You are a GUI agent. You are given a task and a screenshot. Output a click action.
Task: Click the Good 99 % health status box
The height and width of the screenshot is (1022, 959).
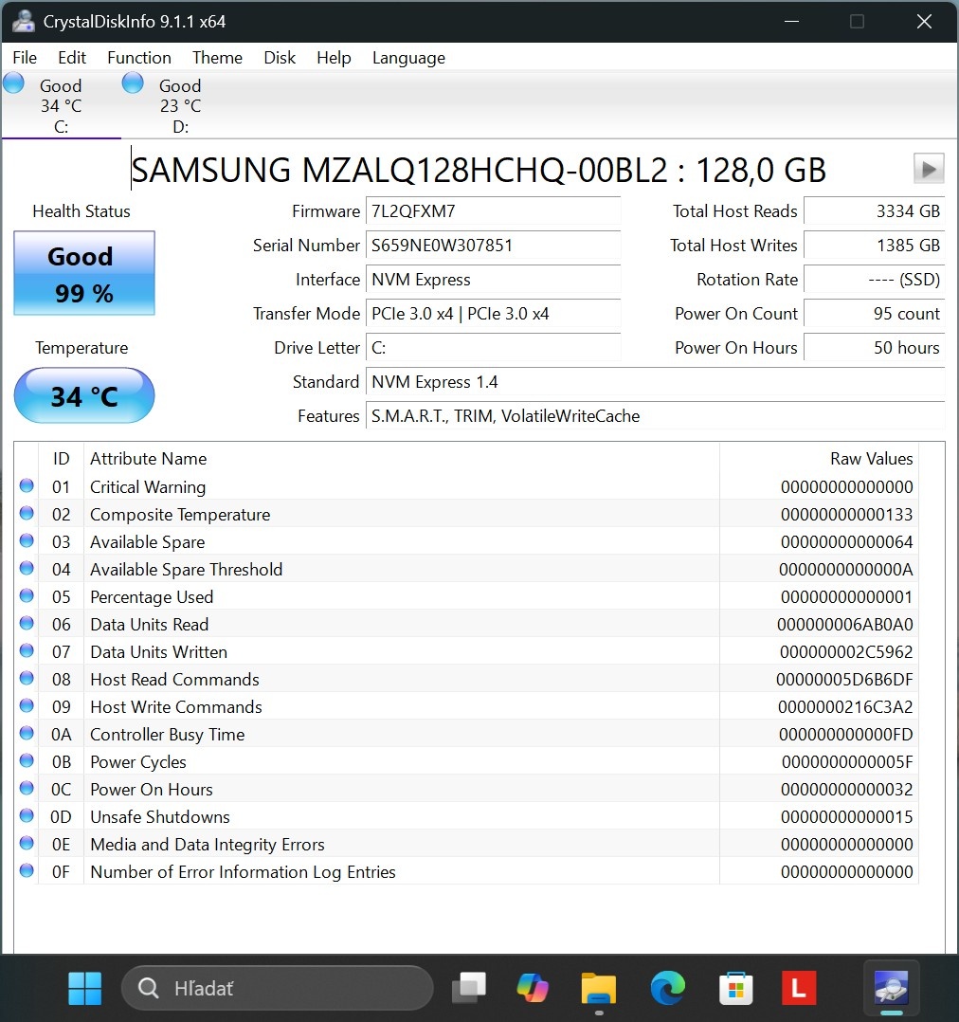(83, 274)
